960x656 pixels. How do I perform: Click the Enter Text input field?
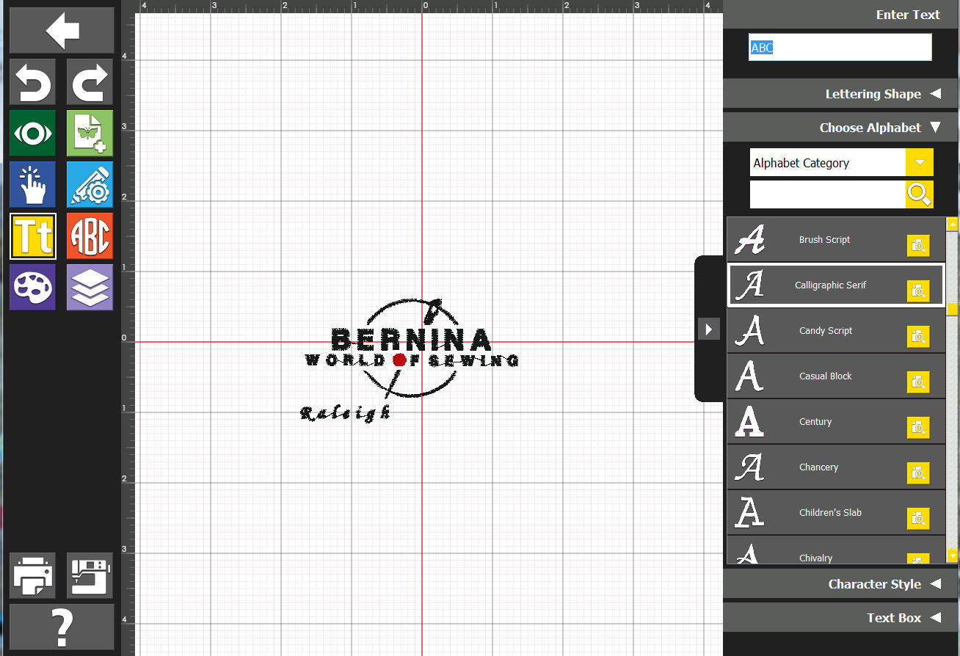840,48
